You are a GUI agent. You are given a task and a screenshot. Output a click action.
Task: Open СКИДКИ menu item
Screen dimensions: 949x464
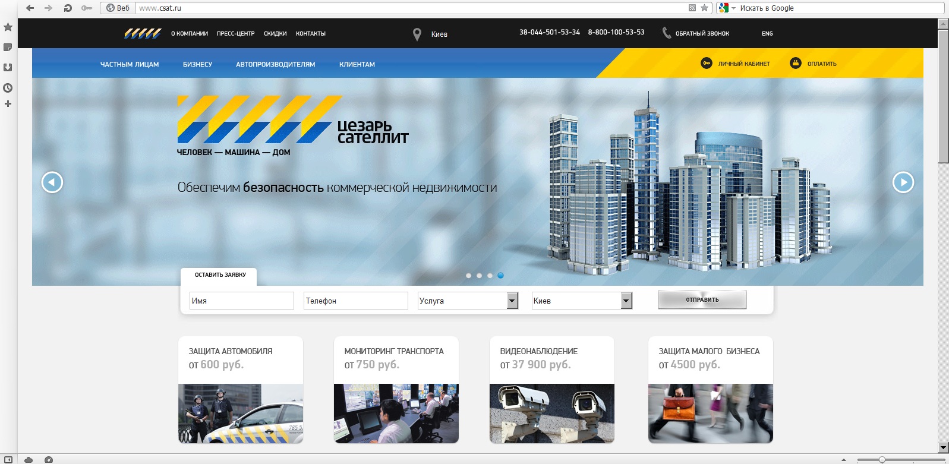[275, 34]
